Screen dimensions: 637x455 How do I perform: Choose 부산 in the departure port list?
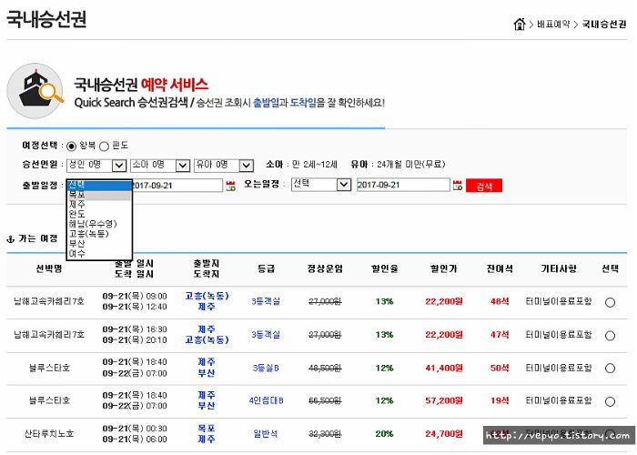pyautogui.click(x=99, y=243)
